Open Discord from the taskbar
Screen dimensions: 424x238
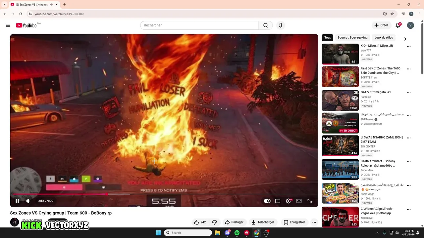[x=227, y=233]
